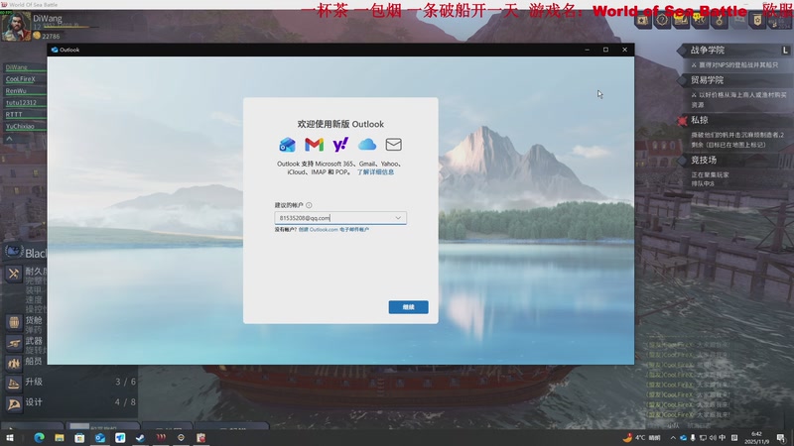Open Microsoft Edge from the taskbar
Viewport: 794px width, 446px height.
pyautogui.click(x=39, y=438)
